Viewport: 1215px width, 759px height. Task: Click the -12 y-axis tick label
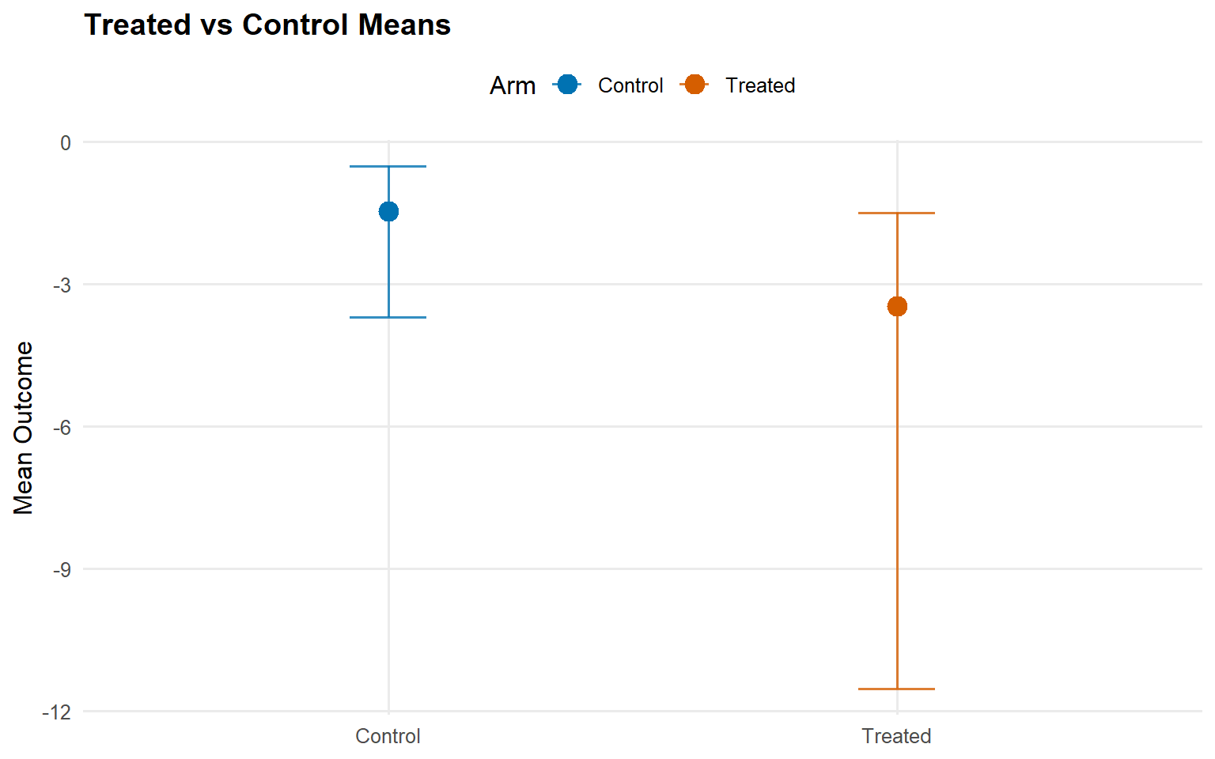(x=57, y=712)
